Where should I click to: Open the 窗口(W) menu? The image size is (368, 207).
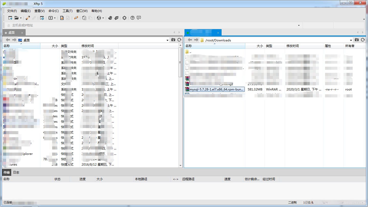(82, 11)
